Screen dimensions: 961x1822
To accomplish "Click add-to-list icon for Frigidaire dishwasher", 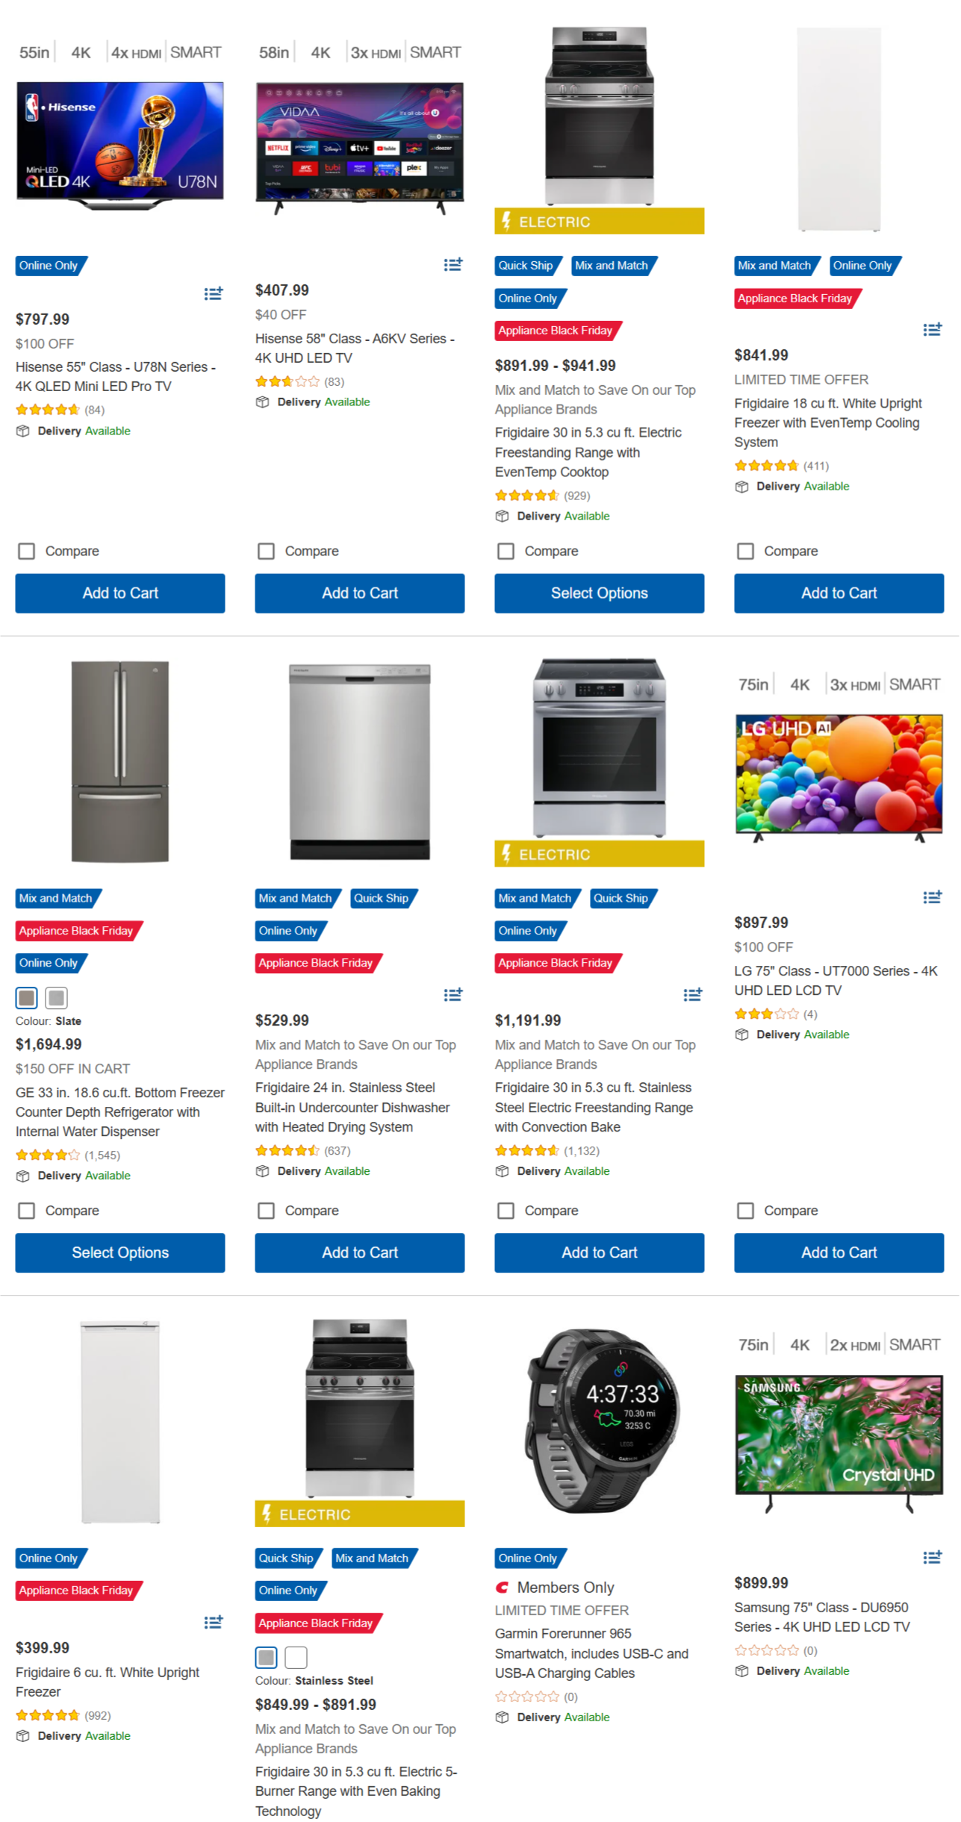I will 453,994.
